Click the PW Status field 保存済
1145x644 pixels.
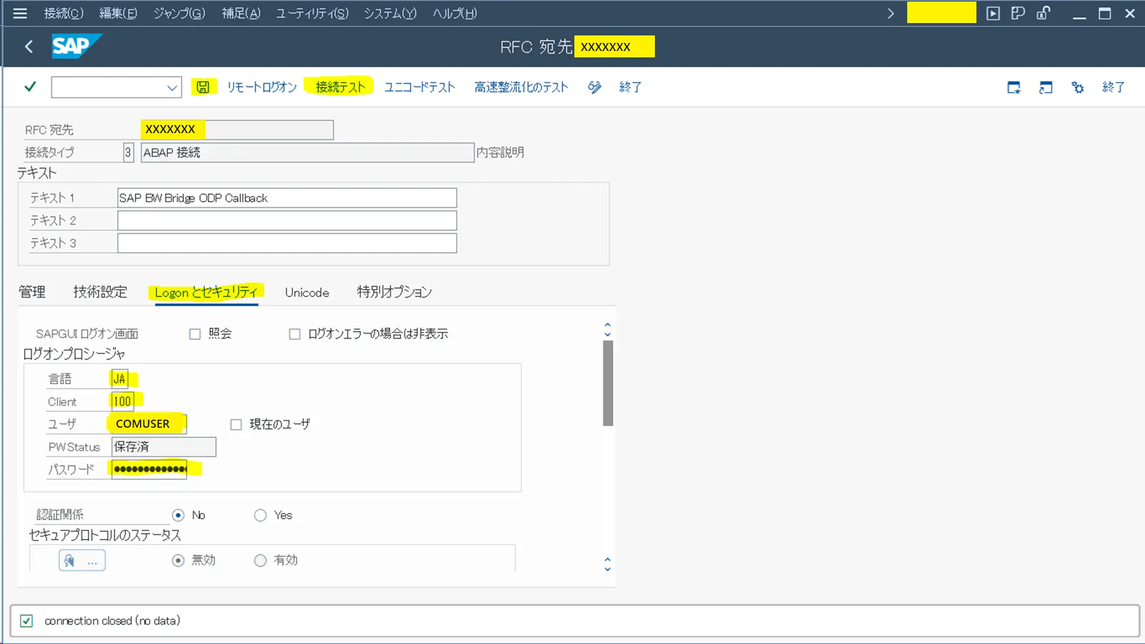coord(164,447)
